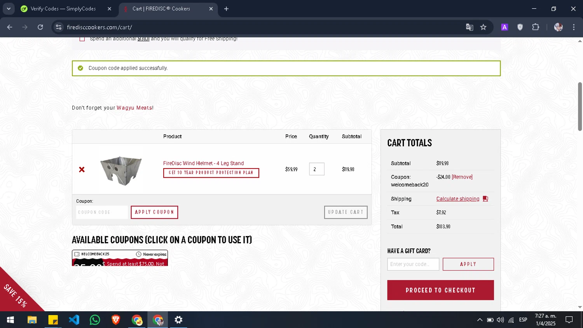Open the first Chrome taskbar icon

click(x=137, y=320)
